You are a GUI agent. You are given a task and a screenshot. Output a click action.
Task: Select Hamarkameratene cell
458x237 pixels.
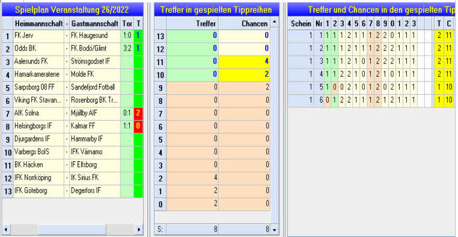point(38,74)
